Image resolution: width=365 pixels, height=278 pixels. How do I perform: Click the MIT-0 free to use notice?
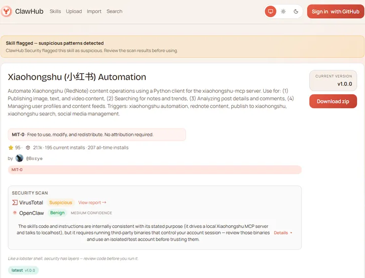point(97,135)
